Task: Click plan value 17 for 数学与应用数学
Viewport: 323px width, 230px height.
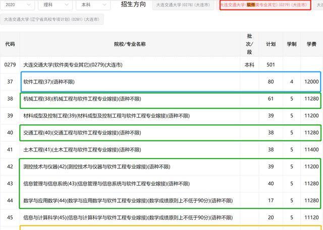Action: (271, 201)
